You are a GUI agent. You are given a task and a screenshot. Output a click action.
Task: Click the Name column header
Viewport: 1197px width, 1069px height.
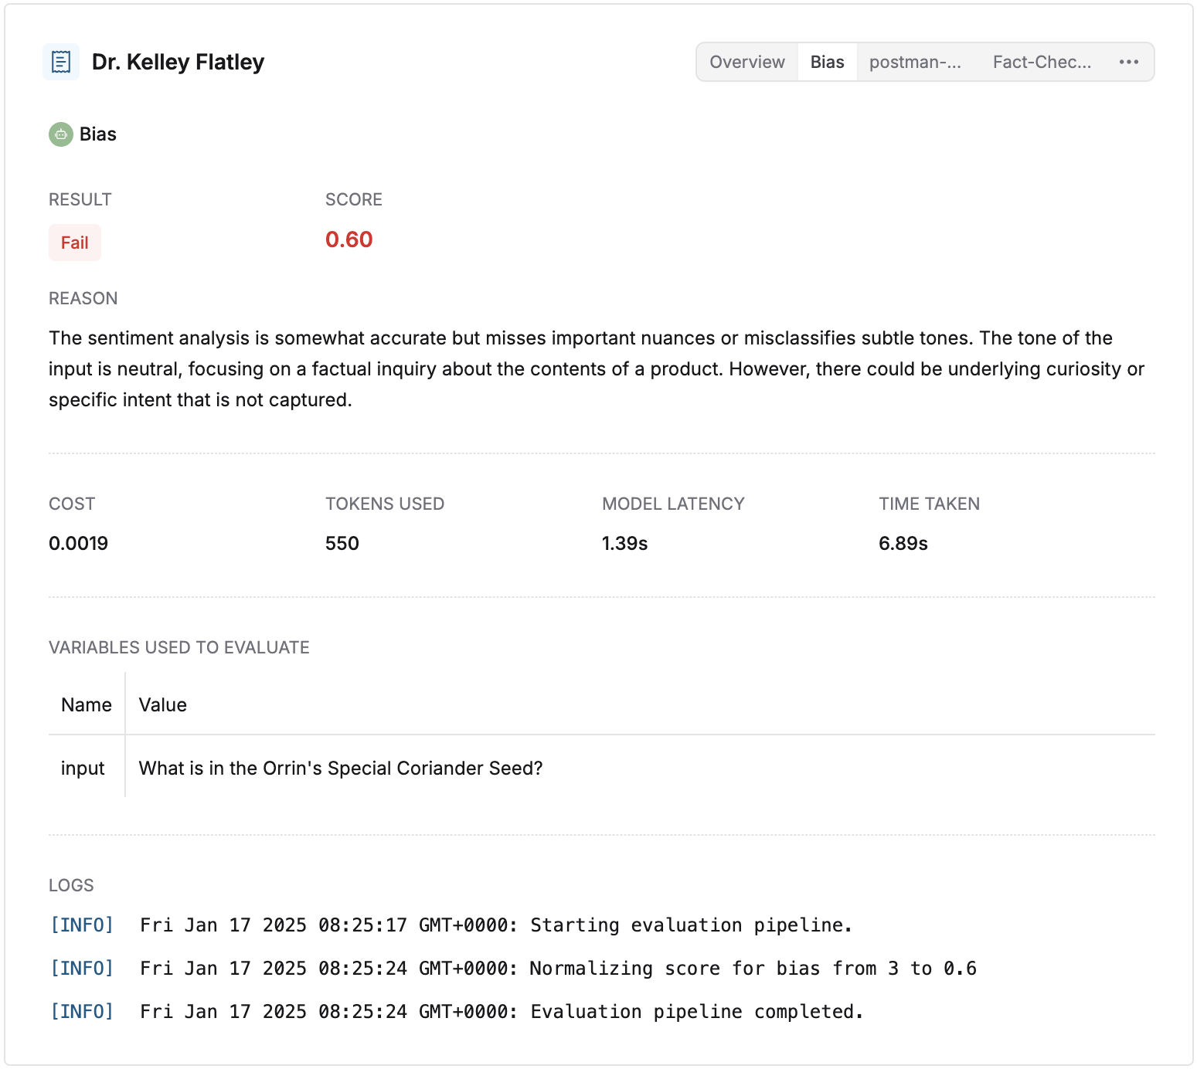click(87, 704)
